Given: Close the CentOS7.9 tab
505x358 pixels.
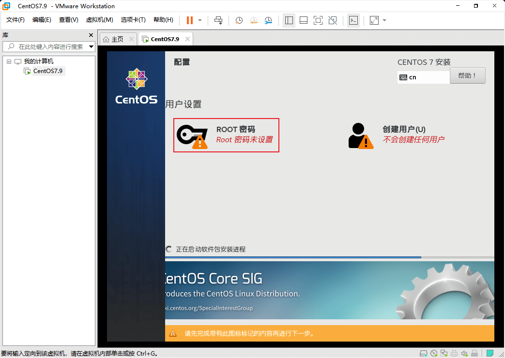Looking at the screenshot, I should click(187, 39).
